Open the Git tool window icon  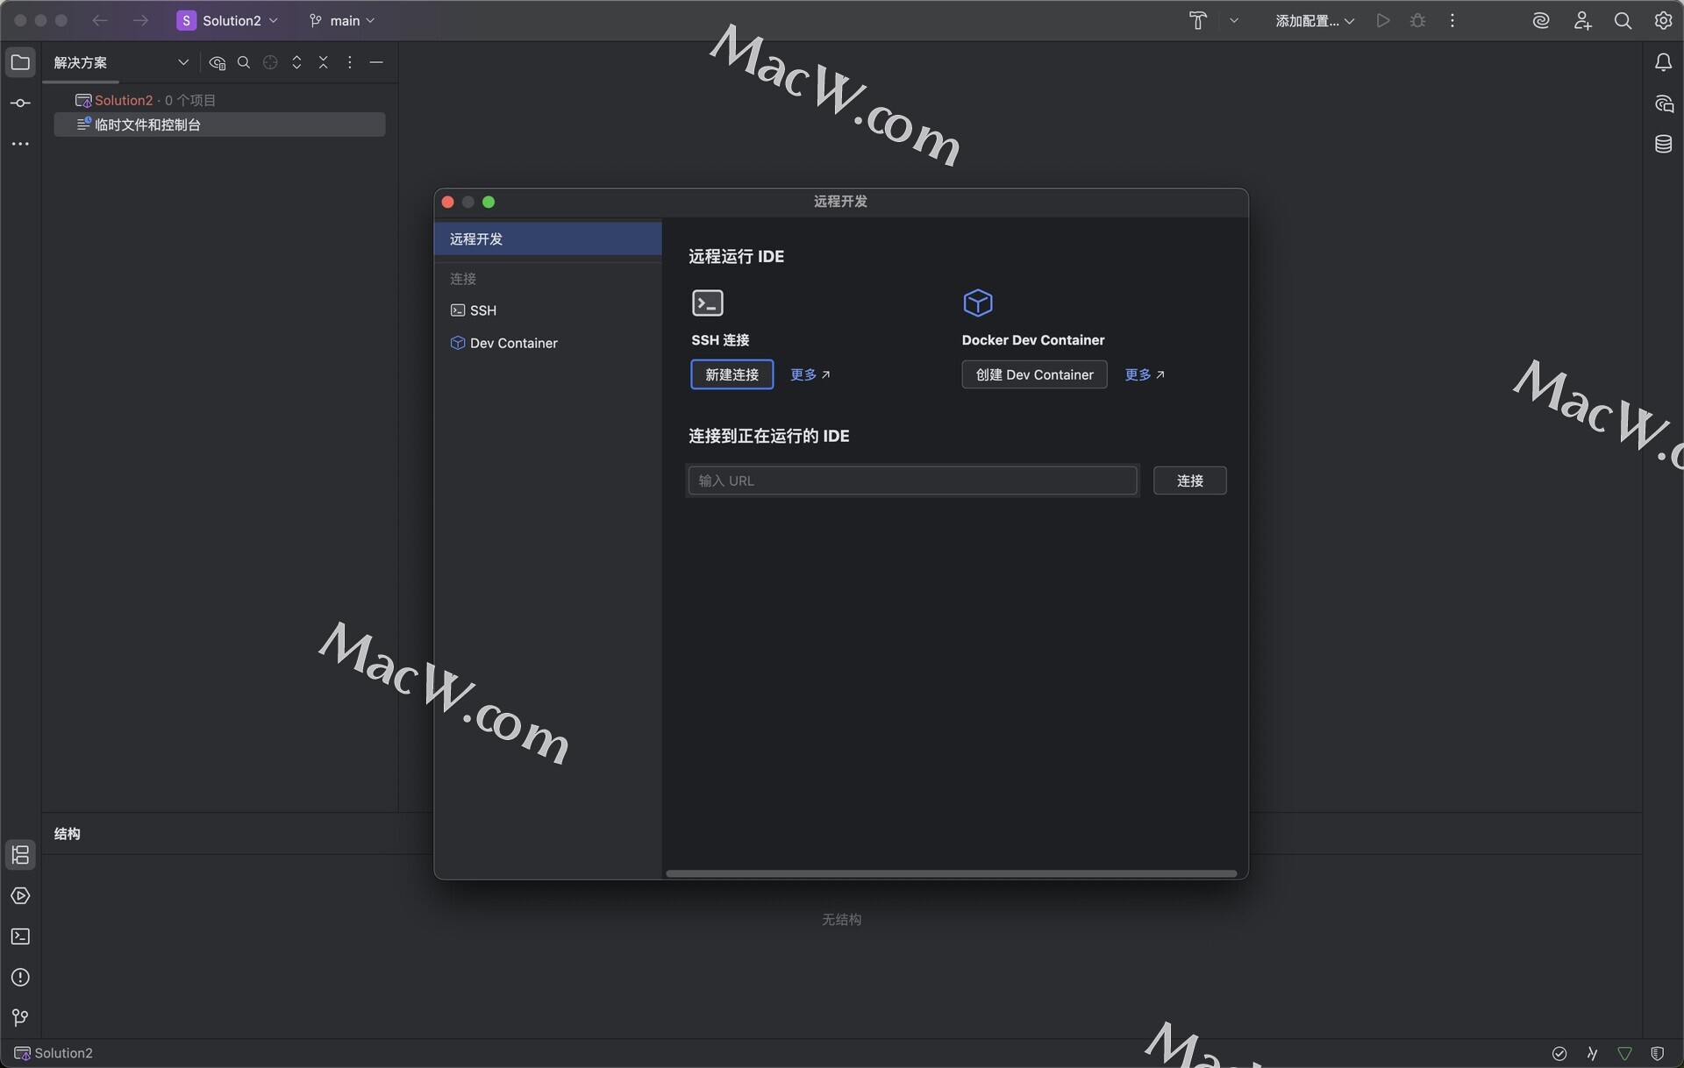coord(20,1018)
